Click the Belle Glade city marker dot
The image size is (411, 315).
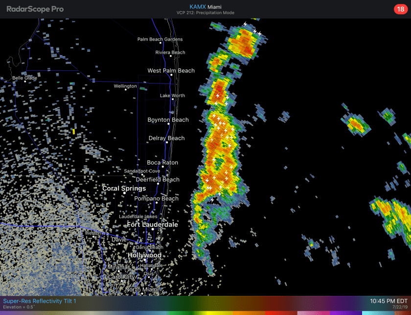(x=24, y=82)
